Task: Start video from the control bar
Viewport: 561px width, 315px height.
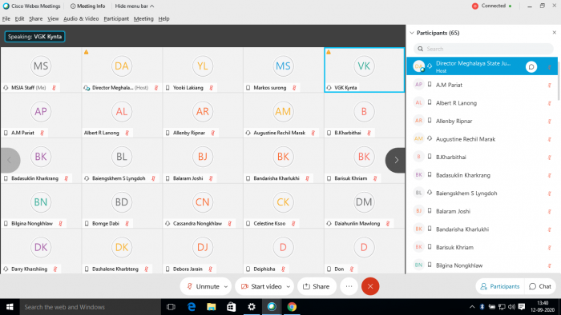Action: point(261,286)
